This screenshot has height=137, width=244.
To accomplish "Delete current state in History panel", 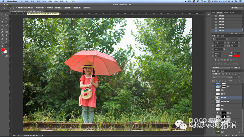I will pyautogui.click(x=239, y=33).
